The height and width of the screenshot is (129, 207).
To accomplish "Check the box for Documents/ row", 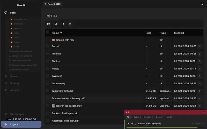I will (48, 83).
